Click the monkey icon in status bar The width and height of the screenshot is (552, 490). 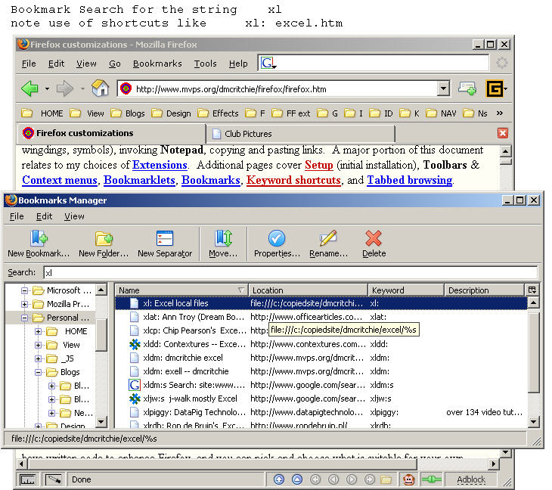pyautogui.click(x=408, y=479)
